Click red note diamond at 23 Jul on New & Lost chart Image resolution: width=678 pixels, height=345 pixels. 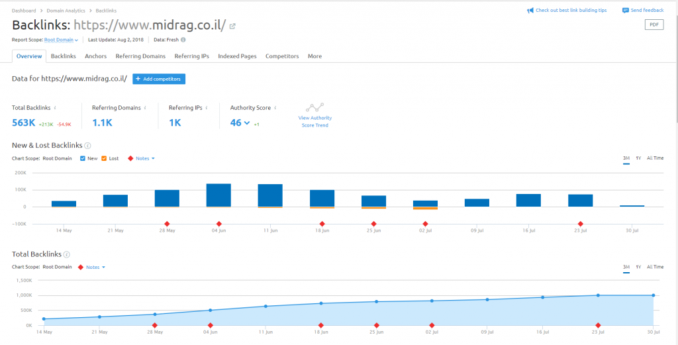pyautogui.click(x=580, y=224)
